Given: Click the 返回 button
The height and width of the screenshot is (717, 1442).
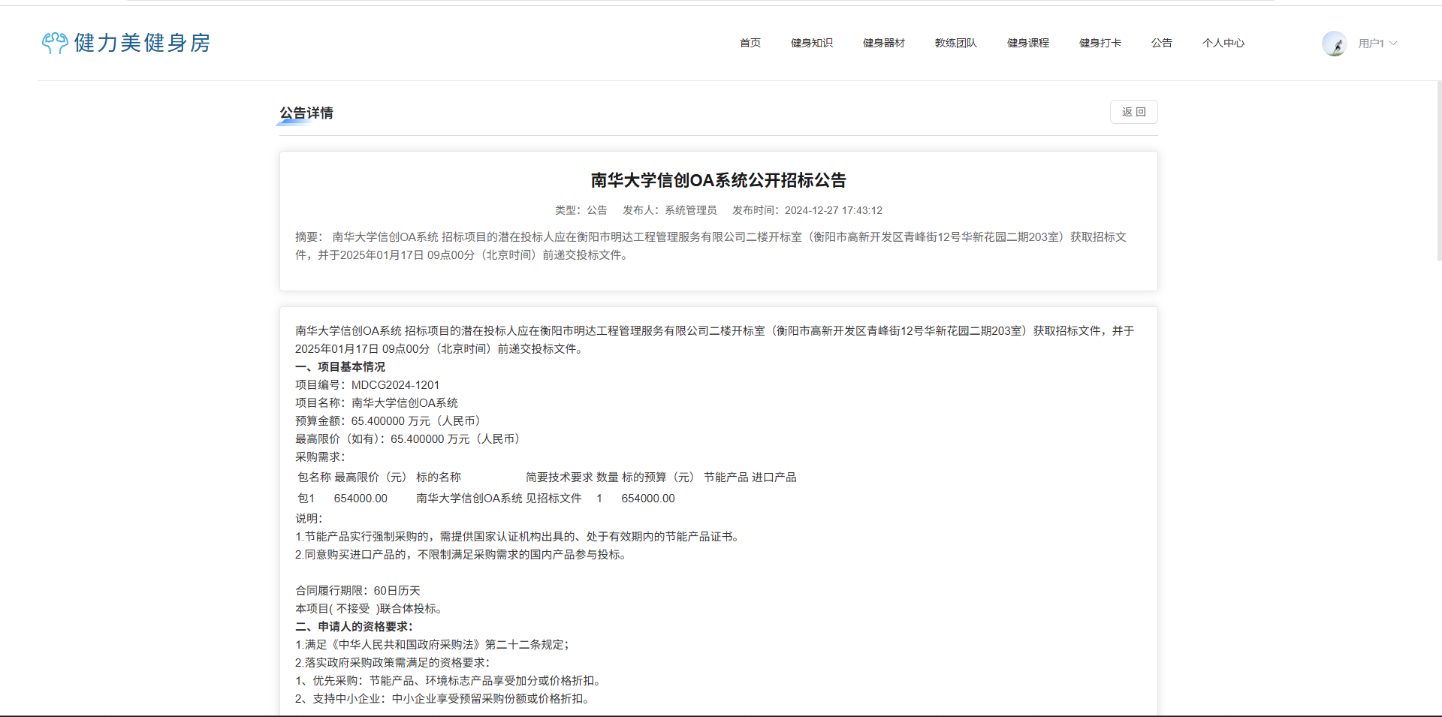Looking at the screenshot, I should coord(1133,112).
